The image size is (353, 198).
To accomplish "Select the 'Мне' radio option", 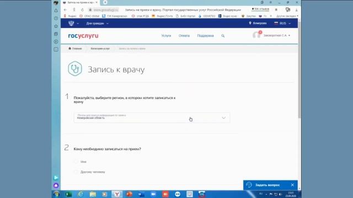I will (x=76, y=162).
